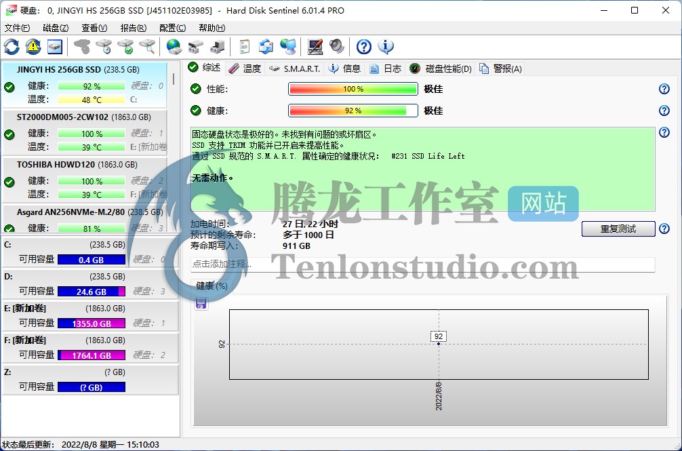Click the globe with monitor toolbar icon

[288, 47]
